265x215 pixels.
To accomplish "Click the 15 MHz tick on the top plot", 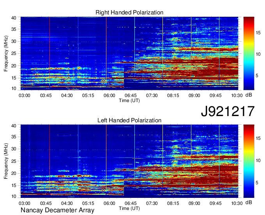I will (14, 78).
